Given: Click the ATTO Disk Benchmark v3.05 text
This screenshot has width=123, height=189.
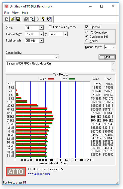Looking at the screenshot, I should pos(45,169).
